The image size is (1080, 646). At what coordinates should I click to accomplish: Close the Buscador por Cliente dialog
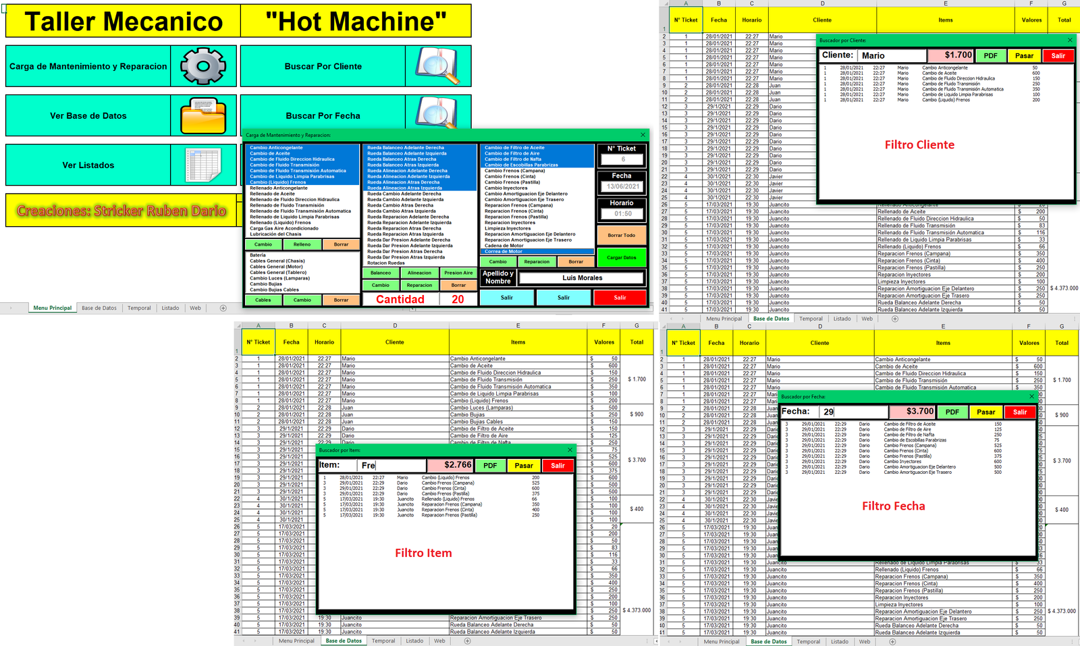pos(1069,41)
